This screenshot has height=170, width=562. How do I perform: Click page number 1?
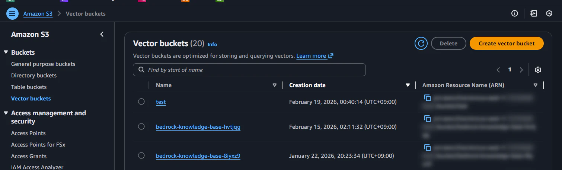[x=510, y=70]
